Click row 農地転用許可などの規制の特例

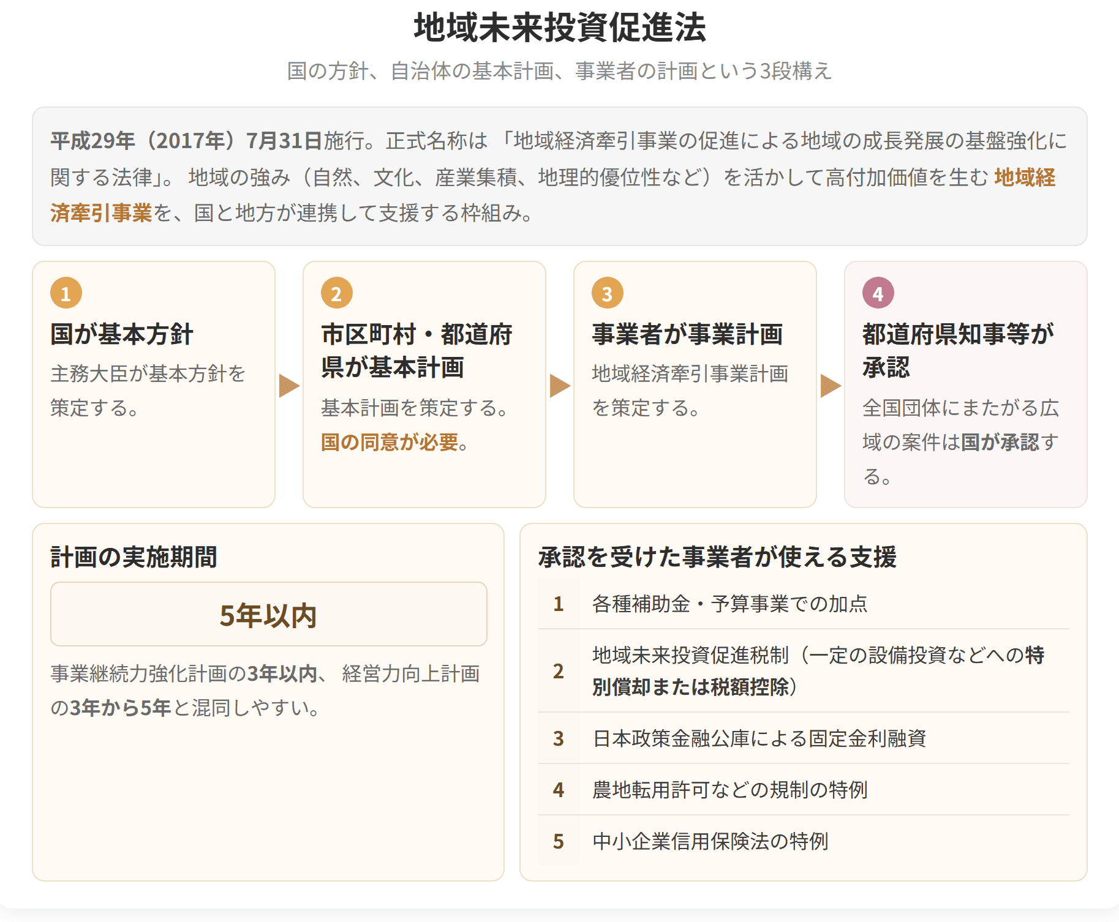[804, 790]
